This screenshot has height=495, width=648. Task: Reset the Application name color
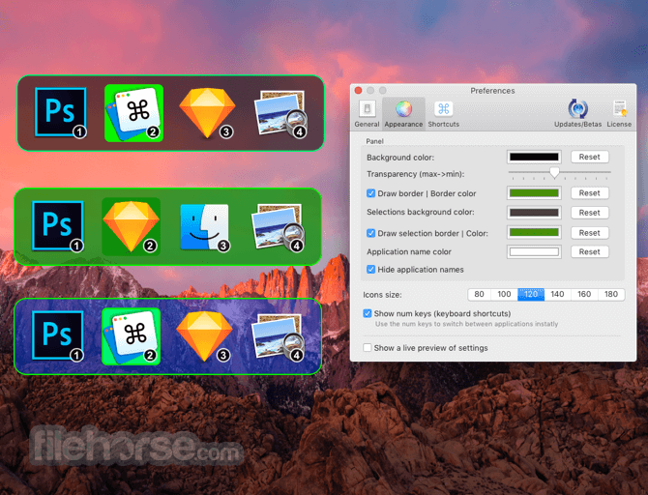click(590, 251)
